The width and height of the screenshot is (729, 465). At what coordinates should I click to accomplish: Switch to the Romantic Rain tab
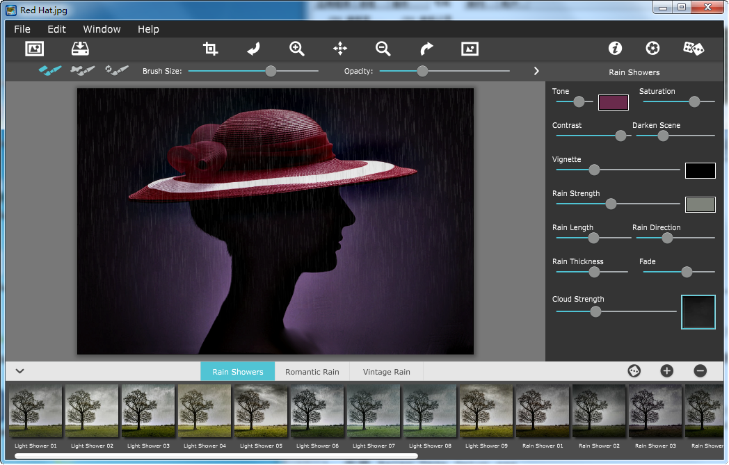click(312, 371)
